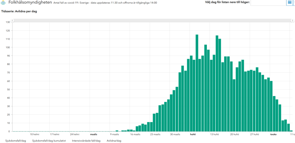295x143 pixels.
Task: Click the date input field for the list
Action: (x=268, y=3)
